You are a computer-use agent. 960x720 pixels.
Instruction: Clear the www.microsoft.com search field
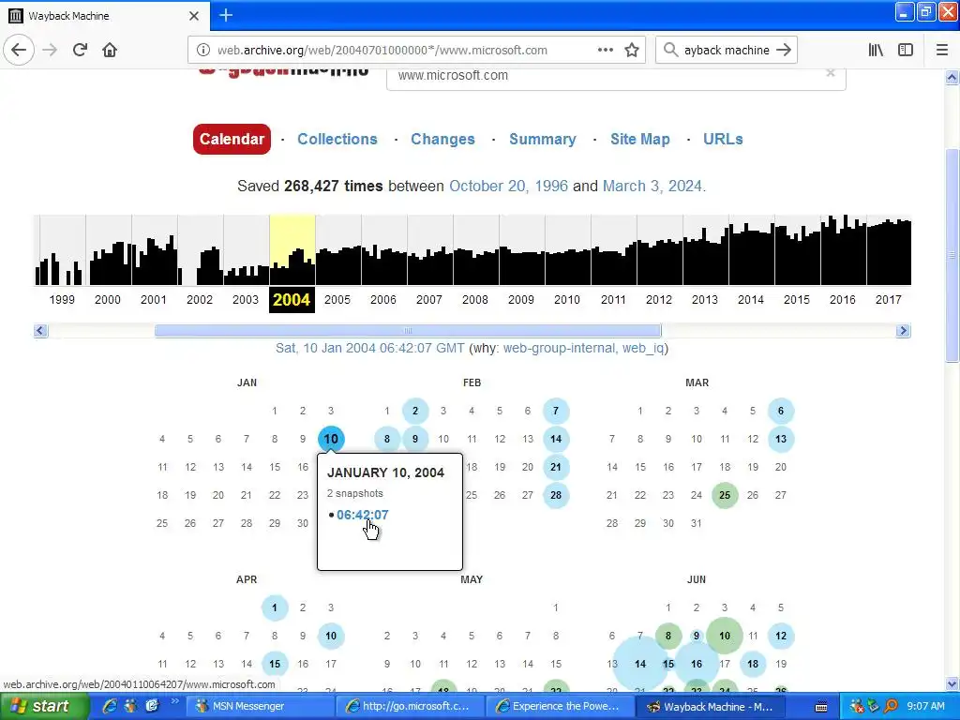coord(831,73)
